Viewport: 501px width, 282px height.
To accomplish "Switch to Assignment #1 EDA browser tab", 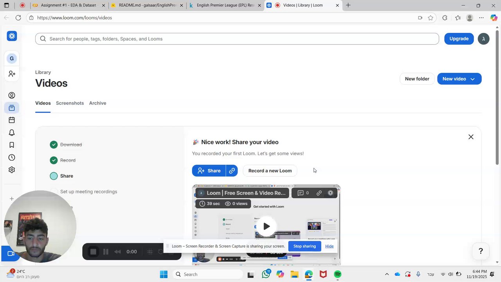I will click(x=68, y=5).
